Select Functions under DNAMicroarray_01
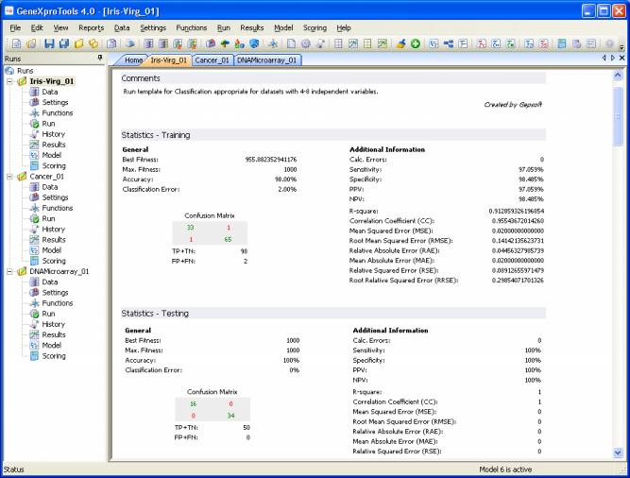The height and width of the screenshot is (478, 630). pyautogui.click(x=58, y=303)
